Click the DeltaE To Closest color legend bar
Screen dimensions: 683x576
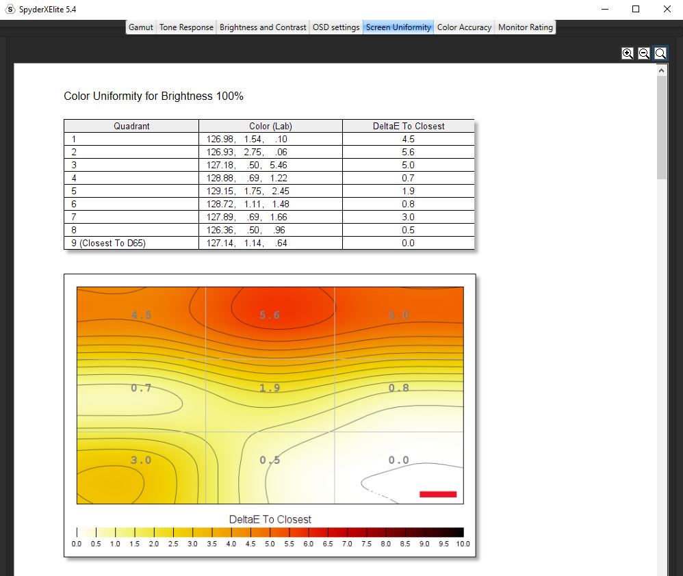click(x=270, y=532)
